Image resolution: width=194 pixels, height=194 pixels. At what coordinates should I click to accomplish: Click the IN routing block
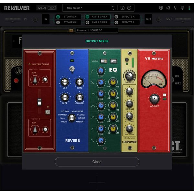46,19
